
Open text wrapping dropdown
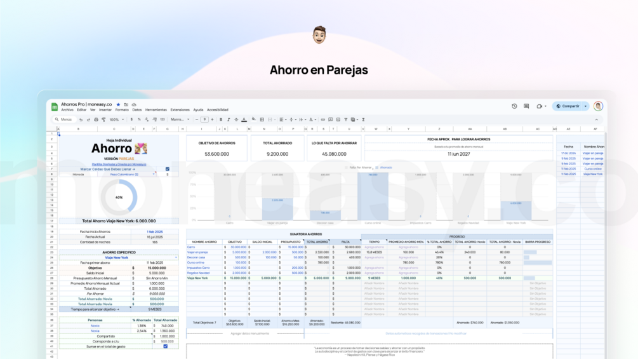point(302,119)
